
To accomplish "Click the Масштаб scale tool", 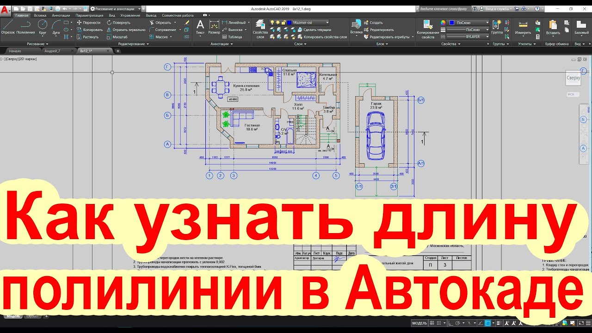I will 117,37.
